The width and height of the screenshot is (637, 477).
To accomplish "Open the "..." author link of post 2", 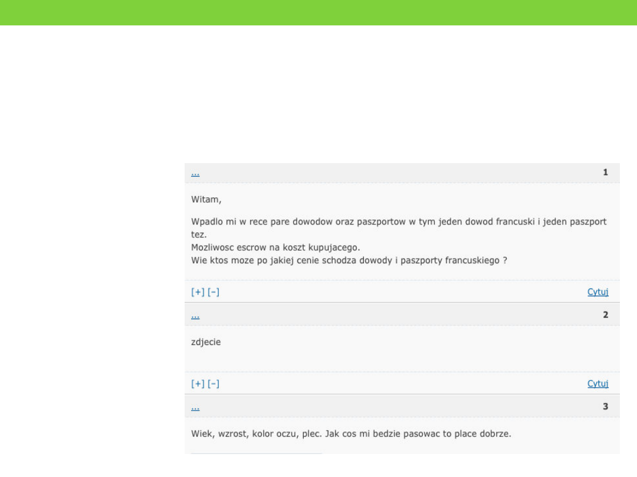I will click(x=195, y=315).
